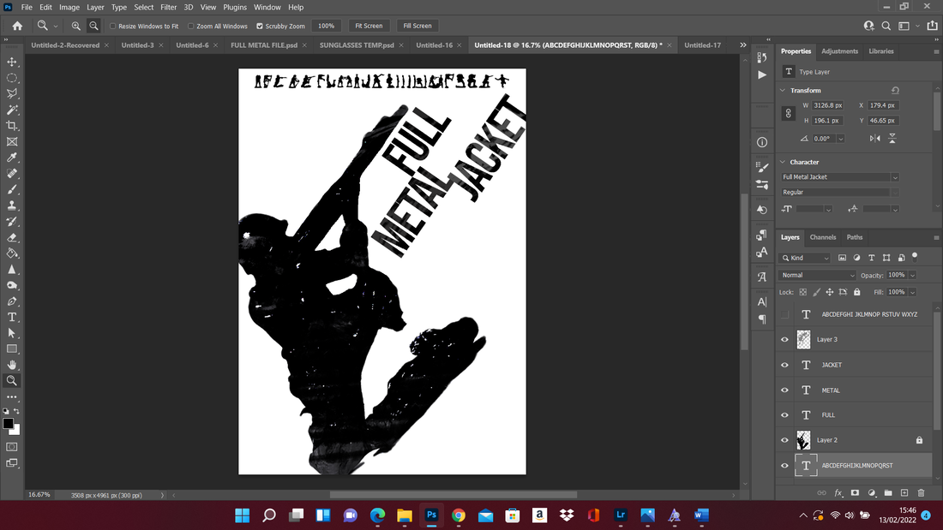Image resolution: width=943 pixels, height=530 pixels.
Task: Enable Zoom All Windows checkbox
Action: (190, 26)
